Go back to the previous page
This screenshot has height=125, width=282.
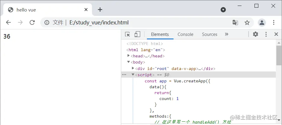coord(8,22)
